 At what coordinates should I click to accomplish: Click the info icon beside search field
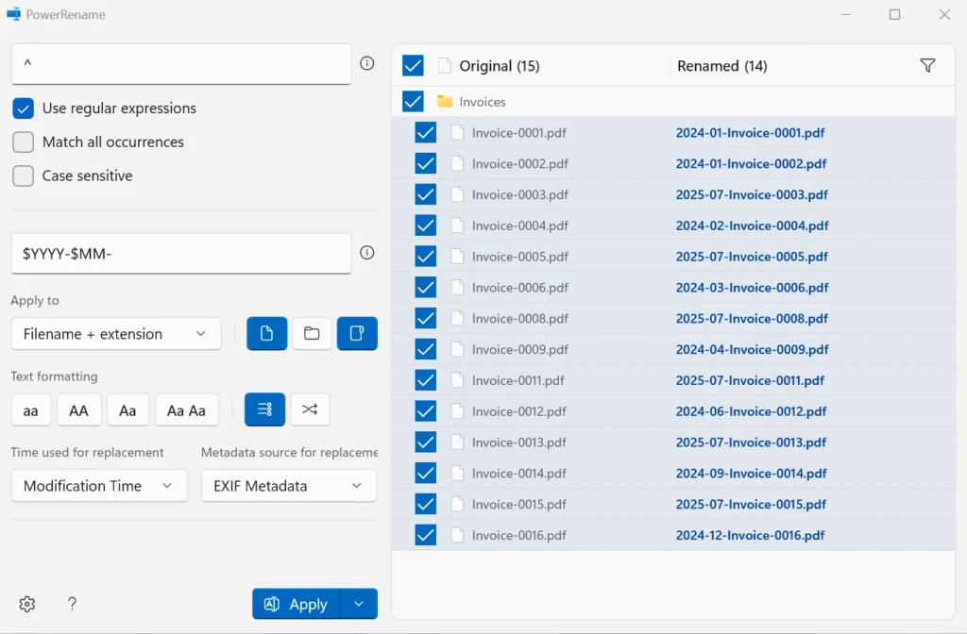(367, 63)
